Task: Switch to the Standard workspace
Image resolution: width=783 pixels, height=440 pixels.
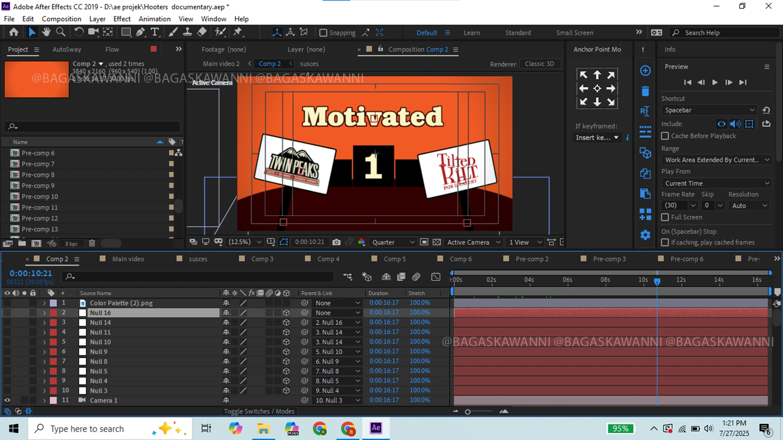Action: tap(518, 33)
